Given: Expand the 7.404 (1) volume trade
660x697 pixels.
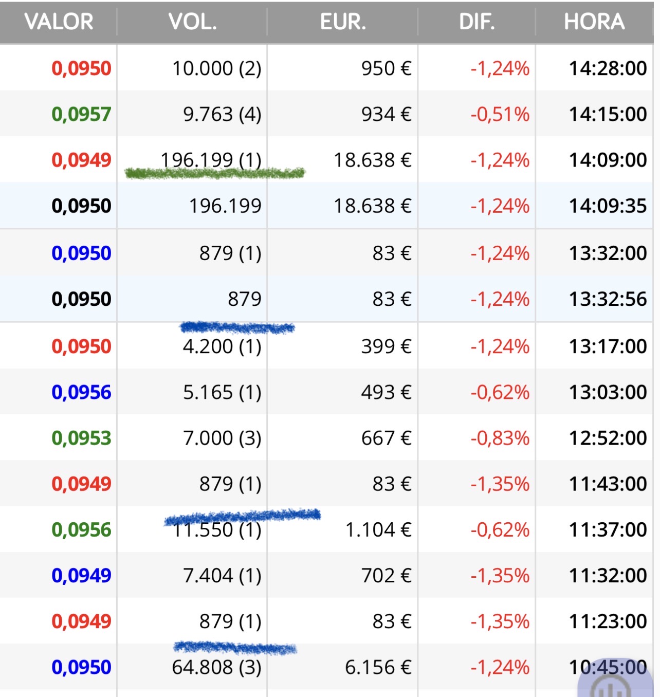Looking at the screenshot, I should 222,576.
